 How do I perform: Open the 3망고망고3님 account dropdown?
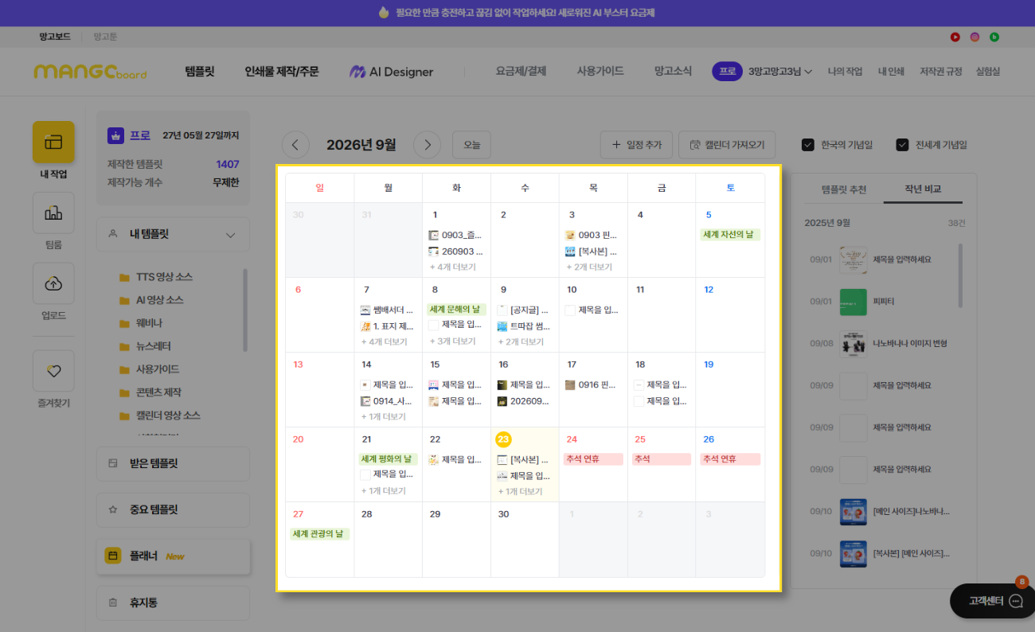pyautogui.click(x=780, y=72)
